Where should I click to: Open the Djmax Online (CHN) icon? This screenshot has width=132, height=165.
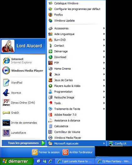(x=6, y=102)
